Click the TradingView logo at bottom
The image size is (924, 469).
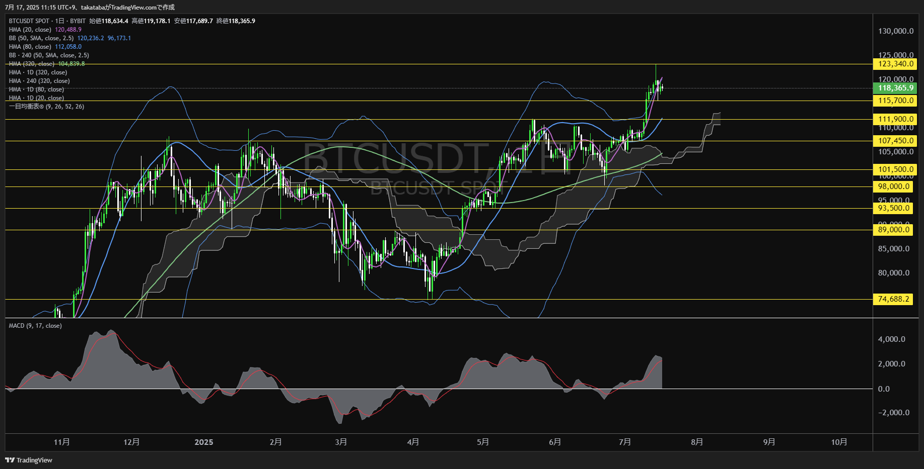coord(29,460)
